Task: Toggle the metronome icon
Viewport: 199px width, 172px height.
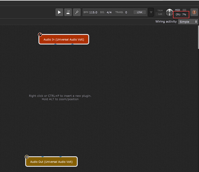Action: 68,12
